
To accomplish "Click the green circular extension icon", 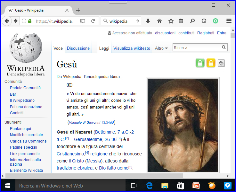I will click(216, 21).
